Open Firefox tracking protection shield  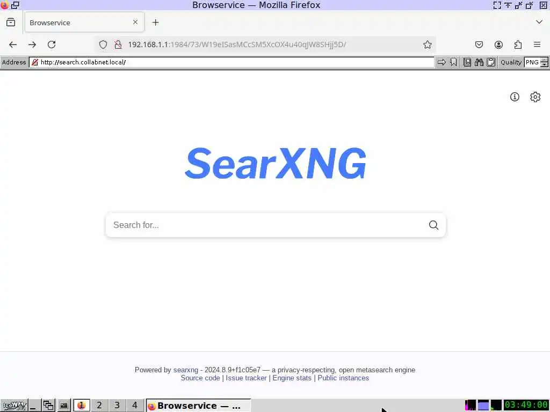coord(103,45)
